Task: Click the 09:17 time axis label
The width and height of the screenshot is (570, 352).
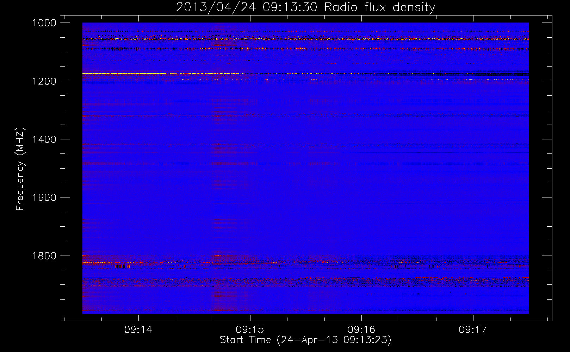Action: click(x=473, y=329)
